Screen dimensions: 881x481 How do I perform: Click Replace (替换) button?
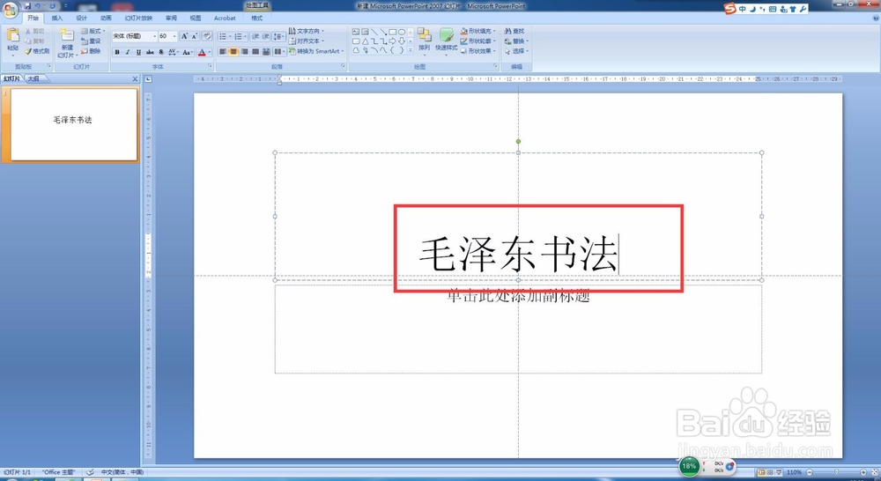[515, 41]
